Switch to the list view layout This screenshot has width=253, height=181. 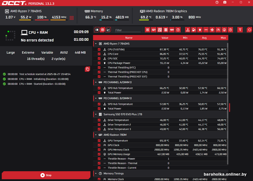point(97,30)
